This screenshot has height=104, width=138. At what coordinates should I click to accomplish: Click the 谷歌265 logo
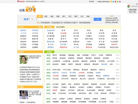(27, 9)
